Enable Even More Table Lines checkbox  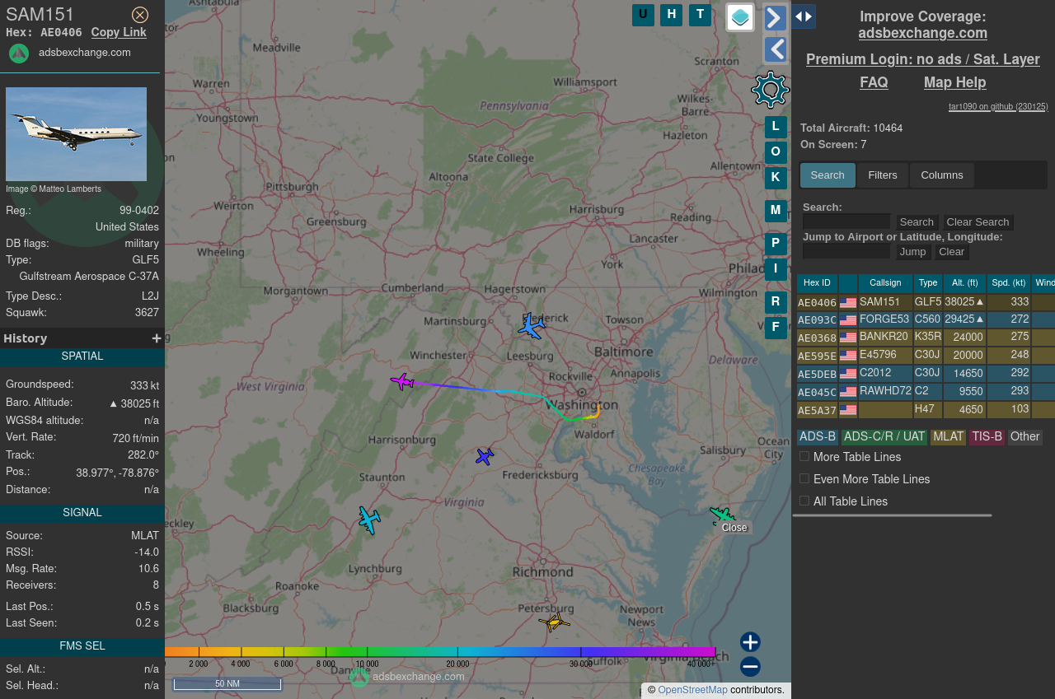coord(804,478)
